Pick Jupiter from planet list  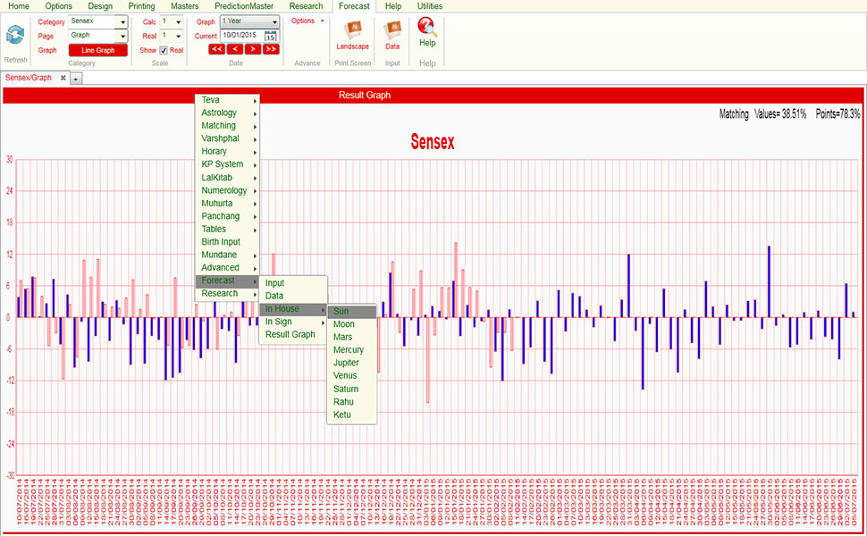352,363
